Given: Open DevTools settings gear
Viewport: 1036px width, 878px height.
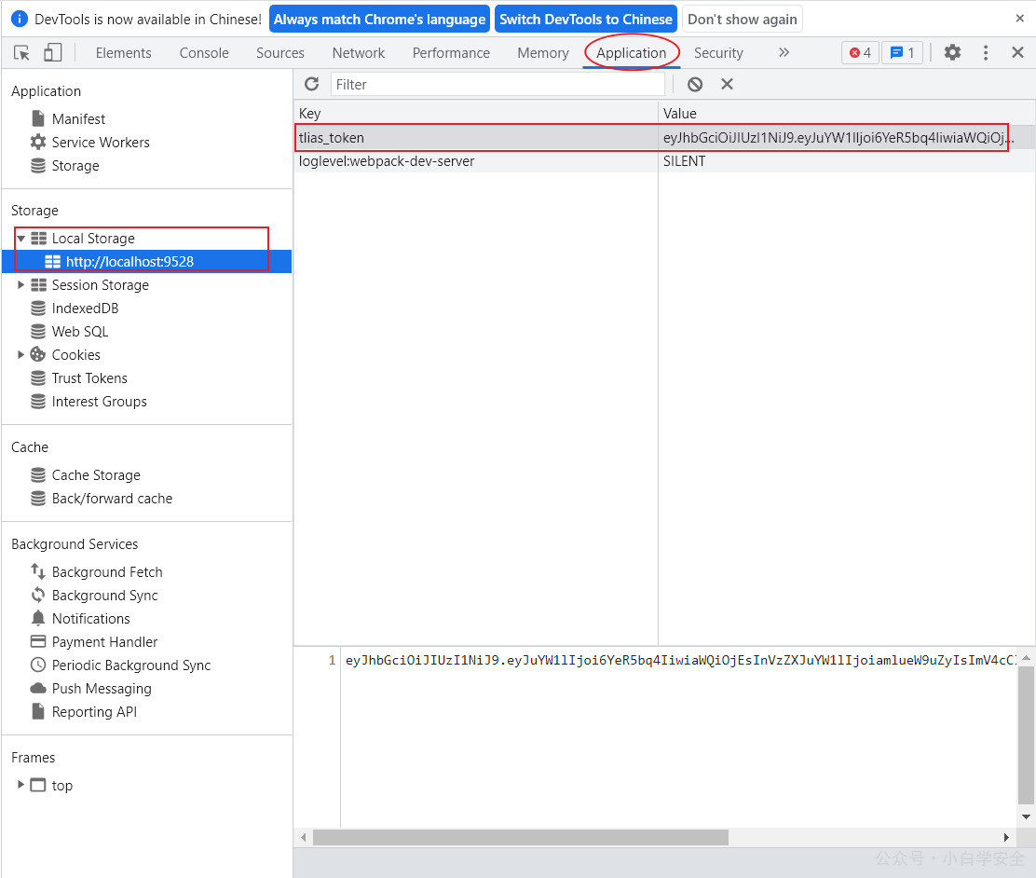Looking at the screenshot, I should tap(952, 53).
